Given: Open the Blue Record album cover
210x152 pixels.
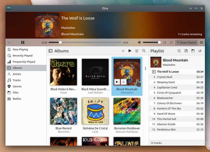Looking at the screenshot, I should coord(64,111).
